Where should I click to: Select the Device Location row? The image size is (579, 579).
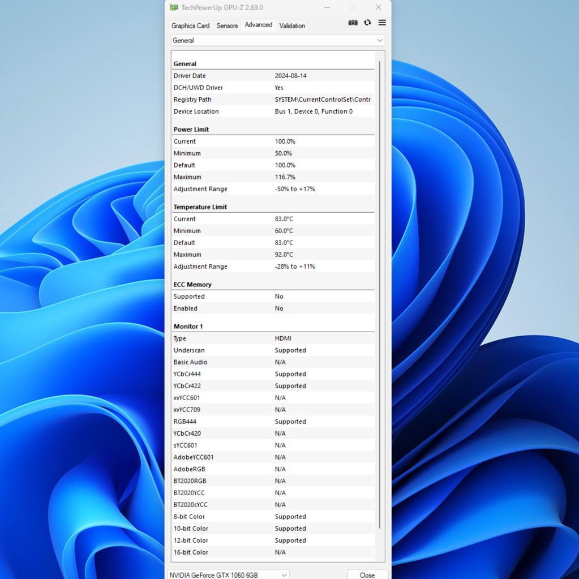tap(273, 111)
